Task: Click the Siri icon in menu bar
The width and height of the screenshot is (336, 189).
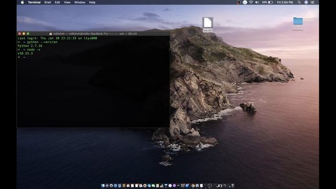Action: 306,2
